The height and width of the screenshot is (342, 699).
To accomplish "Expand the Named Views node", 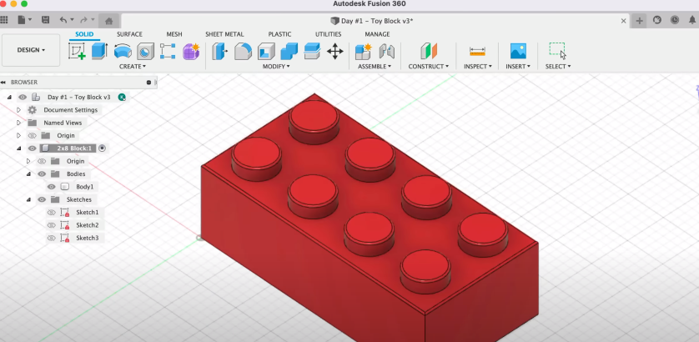I will coord(18,123).
